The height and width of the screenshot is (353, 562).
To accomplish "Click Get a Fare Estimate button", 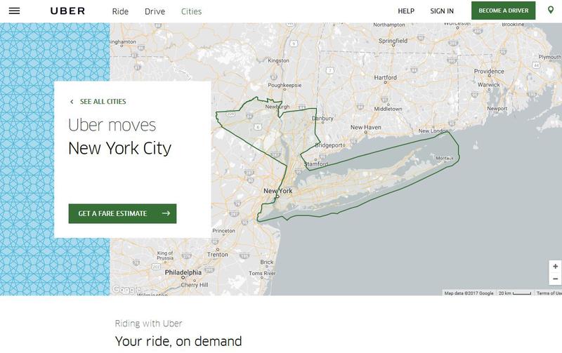I will tap(122, 213).
